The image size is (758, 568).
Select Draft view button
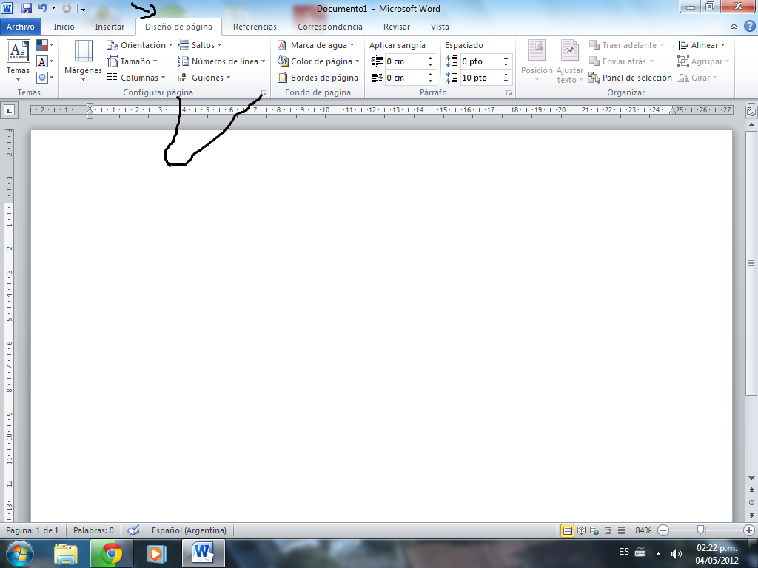(x=622, y=530)
